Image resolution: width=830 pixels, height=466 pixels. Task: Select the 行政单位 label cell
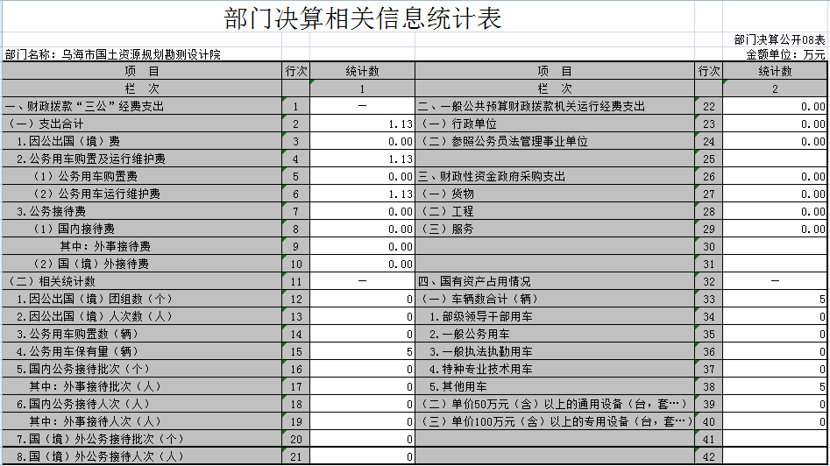[554, 124]
